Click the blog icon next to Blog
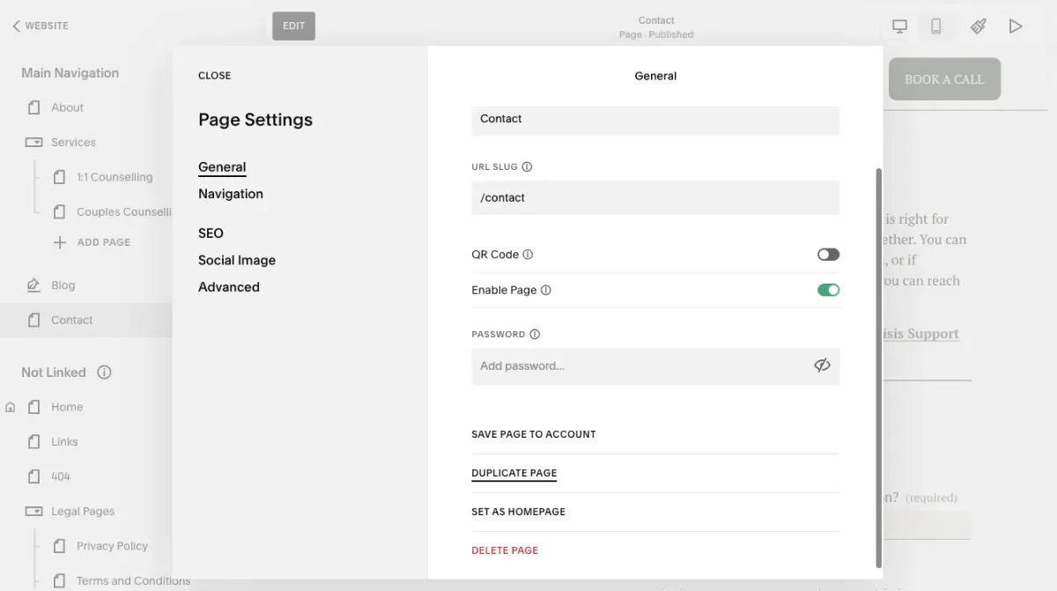1057x591 pixels. (x=33, y=285)
